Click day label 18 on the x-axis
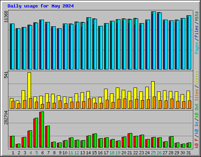This screenshot has width=201, height=157. click(112, 153)
